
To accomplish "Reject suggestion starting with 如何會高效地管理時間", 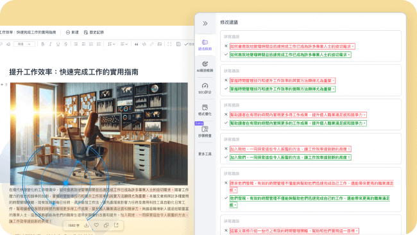I will click(226, 46).
